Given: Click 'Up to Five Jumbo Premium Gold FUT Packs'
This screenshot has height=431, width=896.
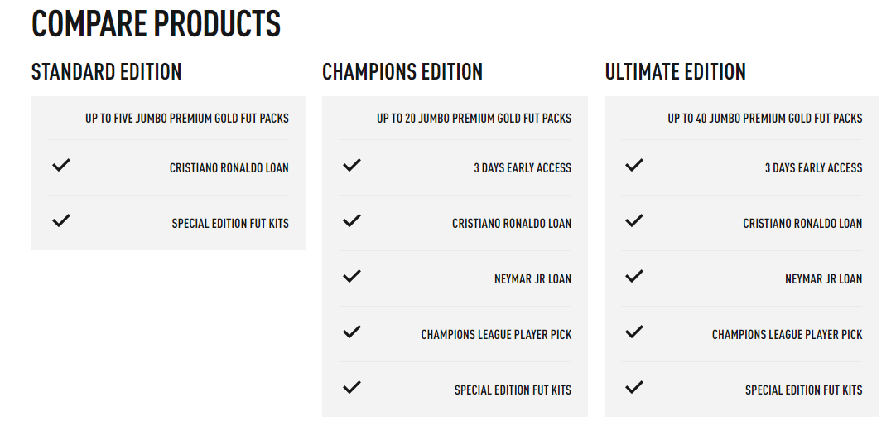Looking at the screenshot, I should point(187,119).
